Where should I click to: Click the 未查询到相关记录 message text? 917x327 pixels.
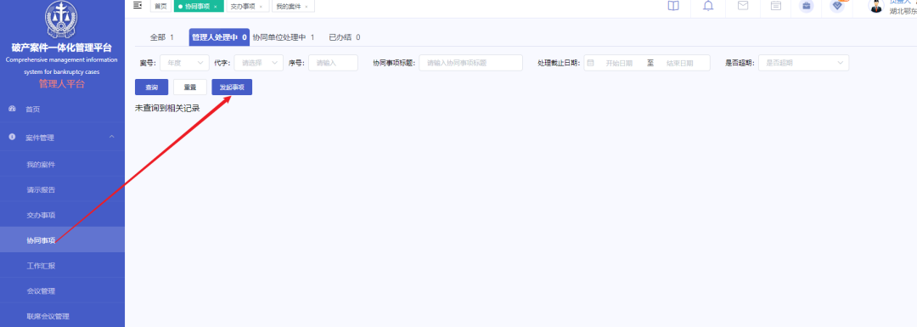coord(167,108)
